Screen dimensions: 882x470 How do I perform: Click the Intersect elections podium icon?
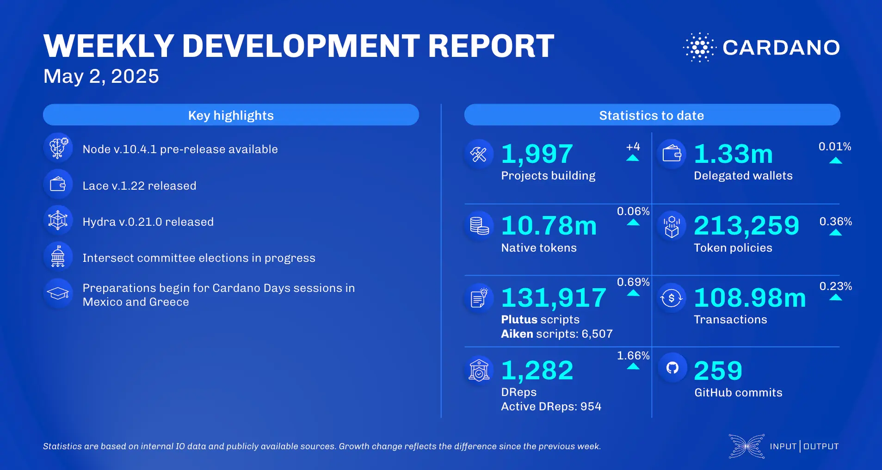pyautogui.click(x=58, y=256)
